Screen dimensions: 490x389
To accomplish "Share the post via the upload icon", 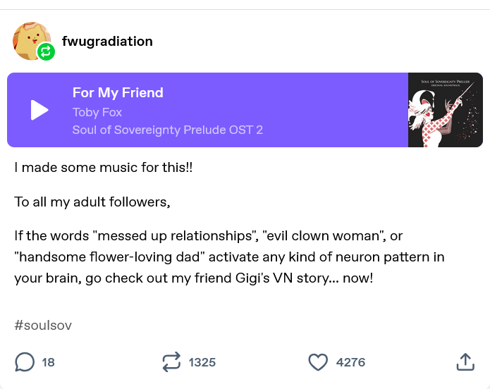I will 465,362.
